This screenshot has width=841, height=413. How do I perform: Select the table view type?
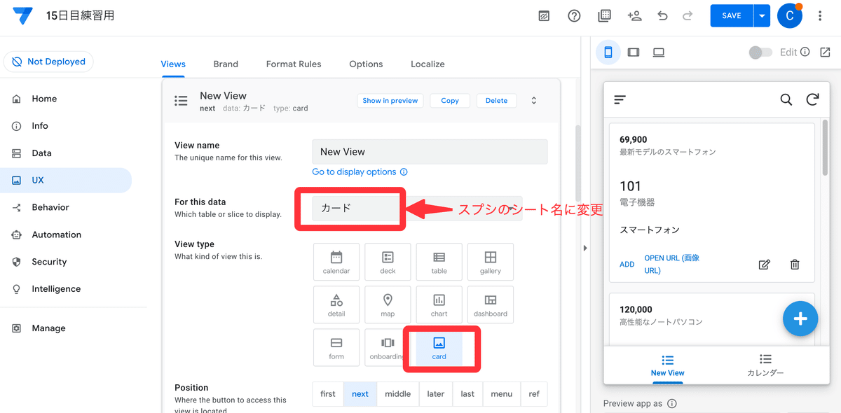[x=439, y=261]
